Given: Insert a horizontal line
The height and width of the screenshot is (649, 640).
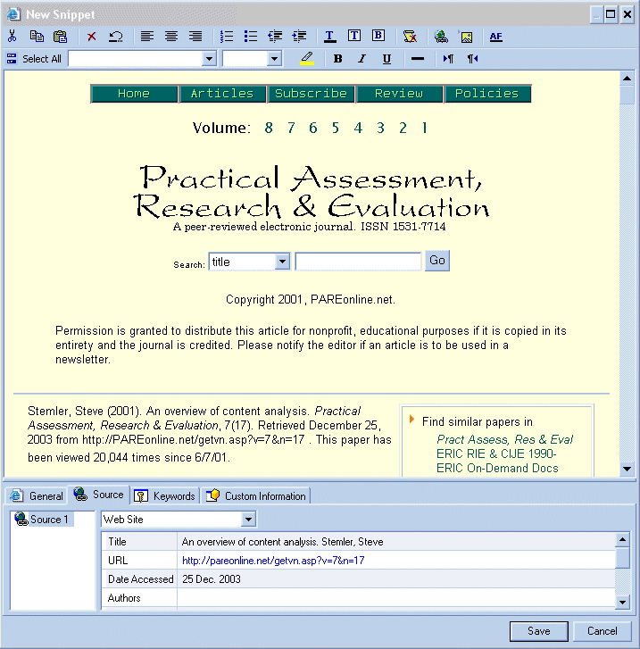Looking at the screenshot, I should pyautogui.click(x=417, y=59).
